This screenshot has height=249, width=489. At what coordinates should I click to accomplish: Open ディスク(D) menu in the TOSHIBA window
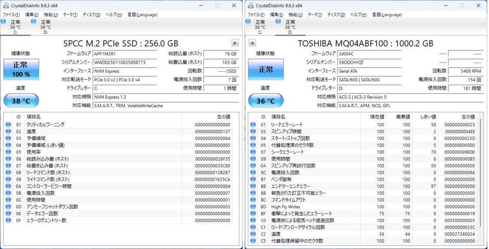[336, 15]
